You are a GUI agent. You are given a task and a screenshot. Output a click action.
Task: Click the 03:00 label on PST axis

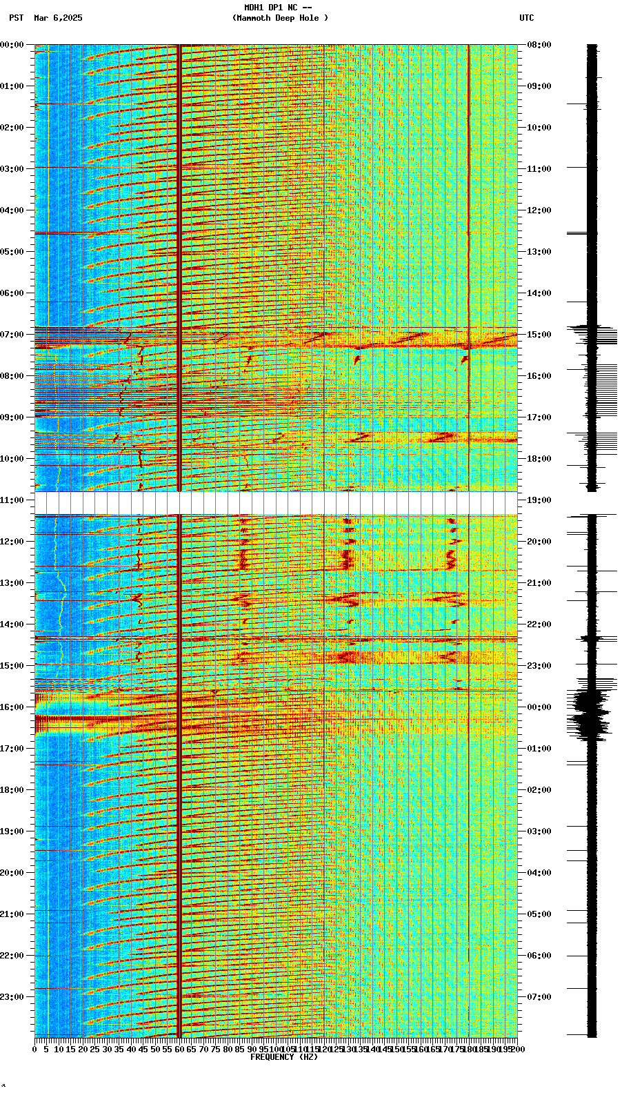(x=12, y=169)
